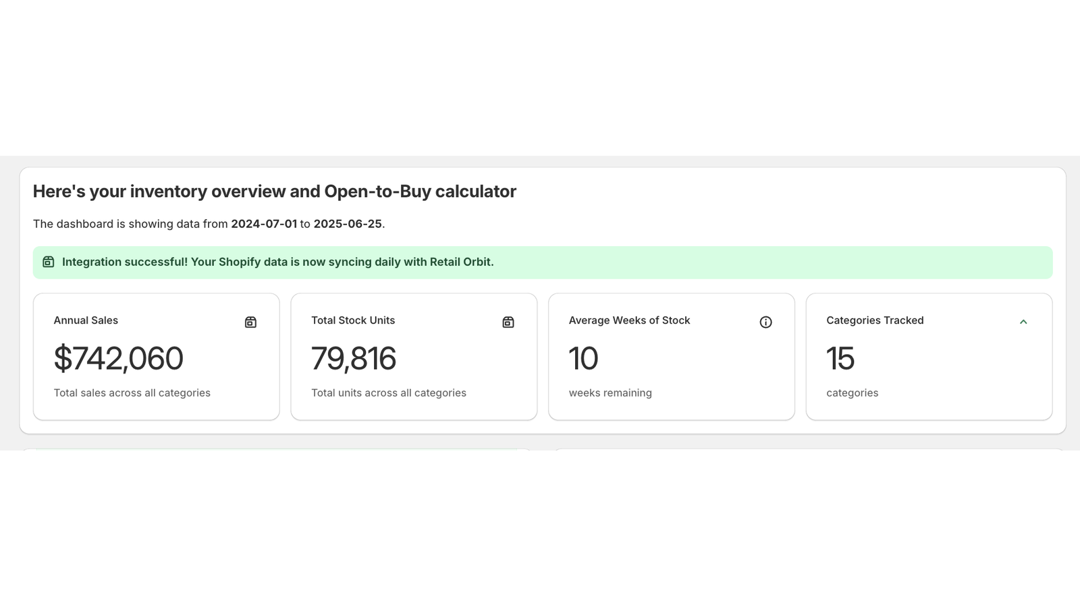Click the calendar icon on Annual Sales card
The width and height of the screenshot is (1080, 607).
coord(250,322)
